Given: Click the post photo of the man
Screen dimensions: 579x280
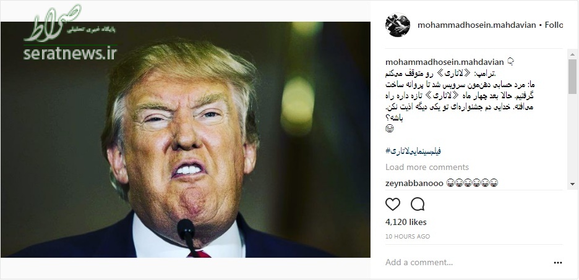Looking at the screenshot, I should click(x=186, y=140).
